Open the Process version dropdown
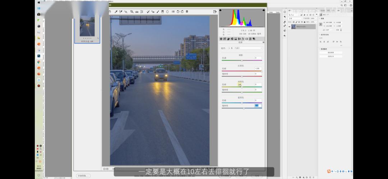Viewport: 388px width, 179px height. (x=245, y=48)
